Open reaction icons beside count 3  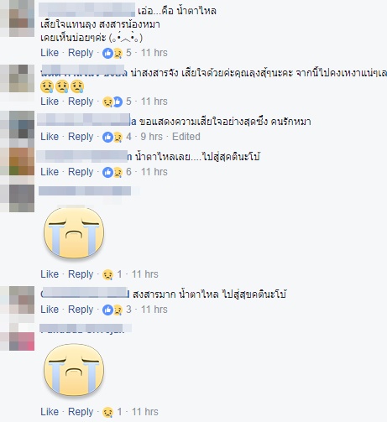(112, 310)
